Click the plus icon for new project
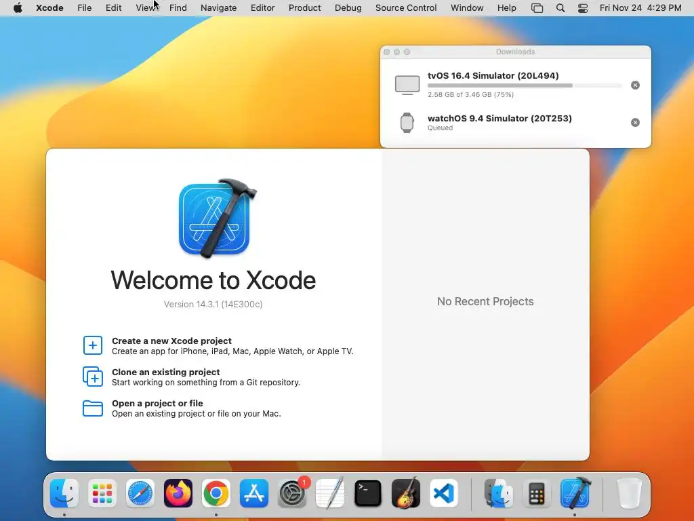The image size is (694, 521). click(x=92, y=345)
